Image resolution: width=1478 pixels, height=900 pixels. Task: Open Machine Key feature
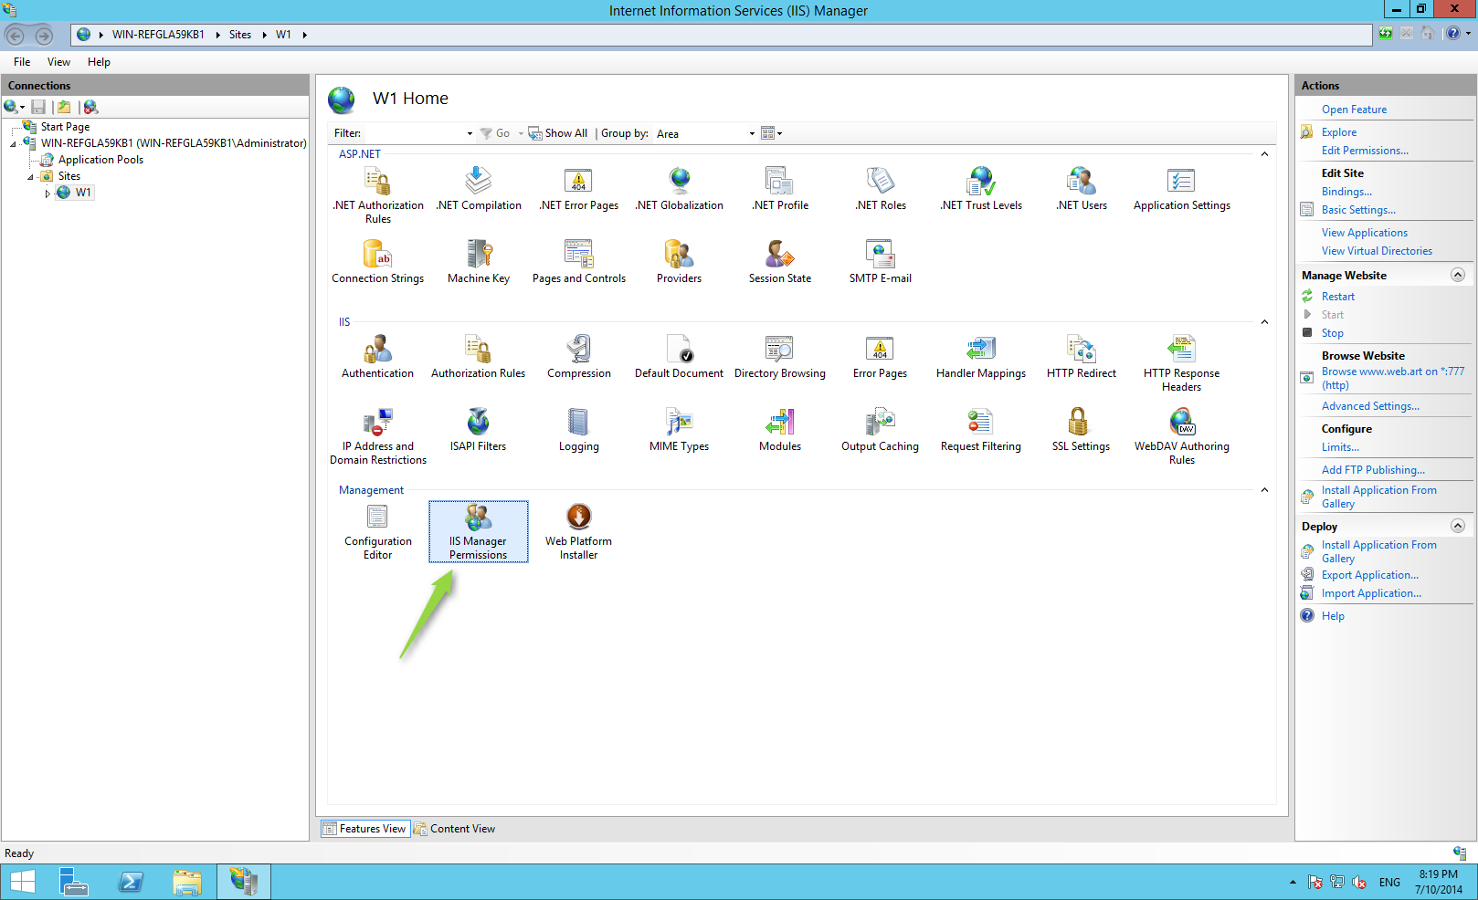point(479,262)
